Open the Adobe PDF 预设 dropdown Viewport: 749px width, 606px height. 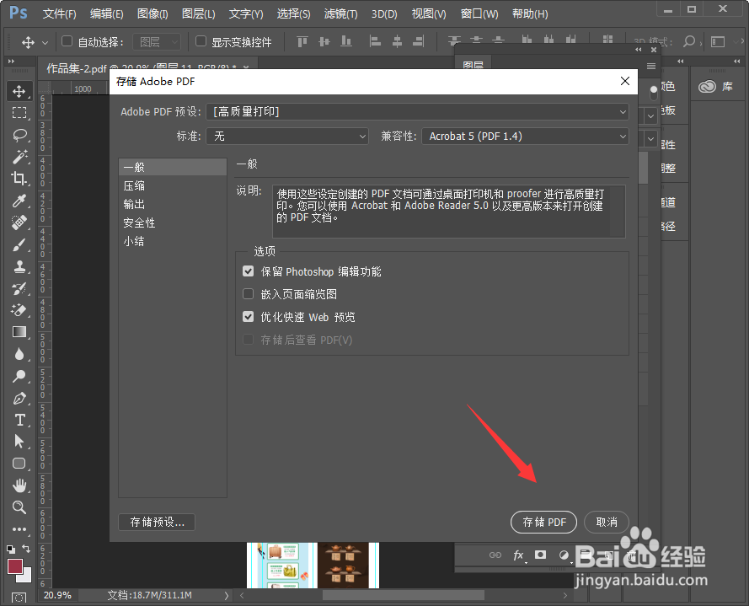coord(418,112)
